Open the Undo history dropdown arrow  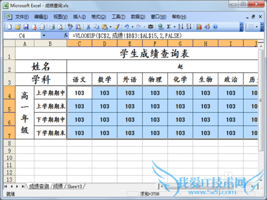point(132,27)
